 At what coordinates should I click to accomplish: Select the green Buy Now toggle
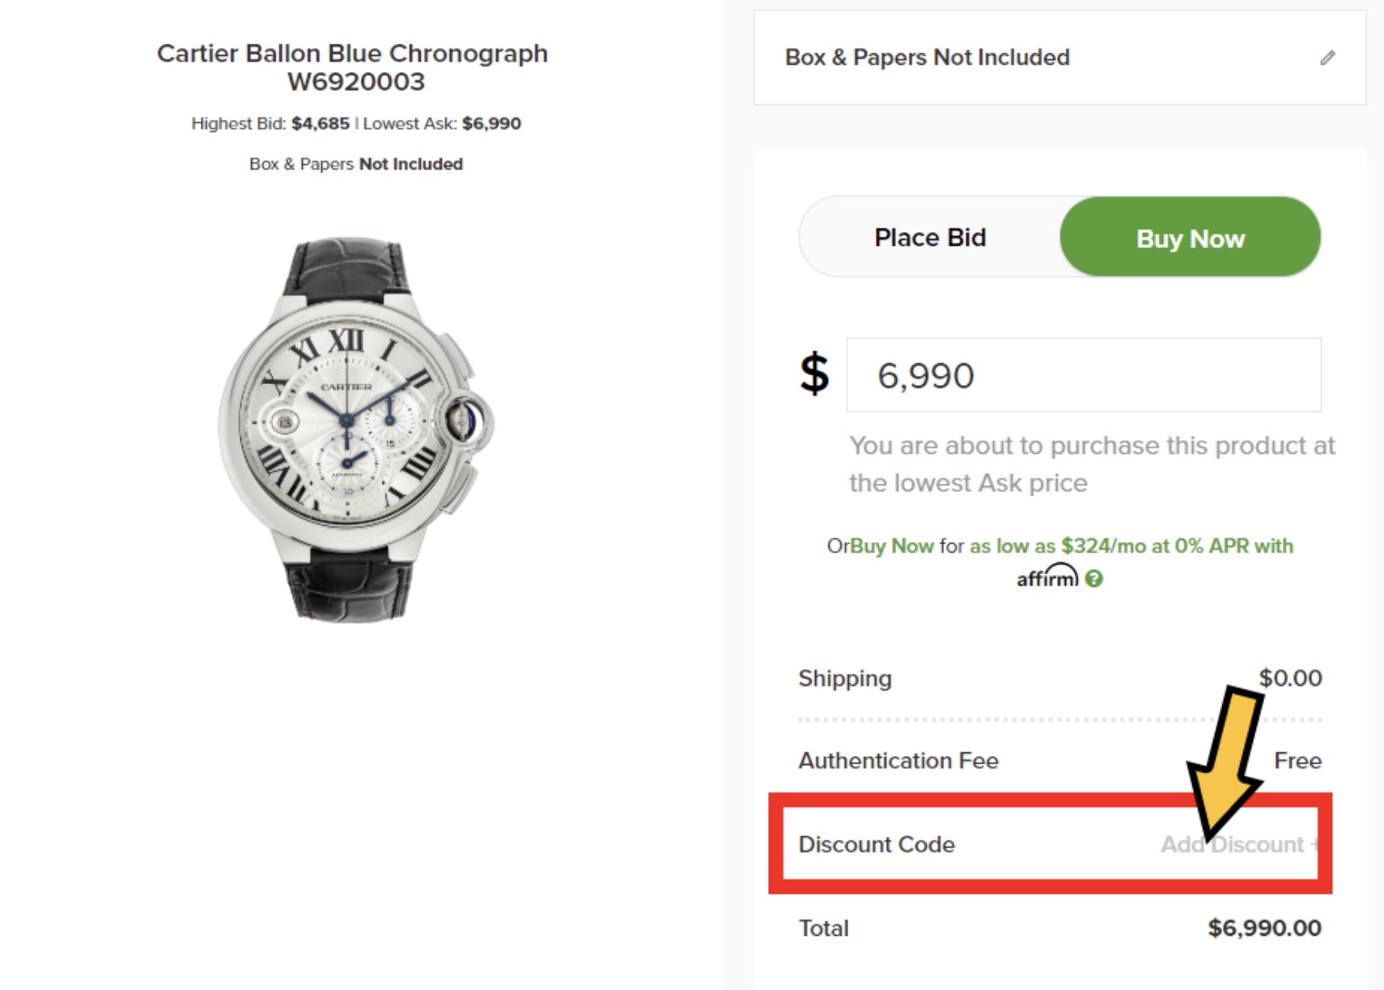pos(1190,238)
